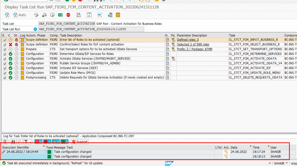Click task name CL_STCT_FCM_ACTIVATE_ICF
Viewport: 297px width, 166px height.
[250, 68]
